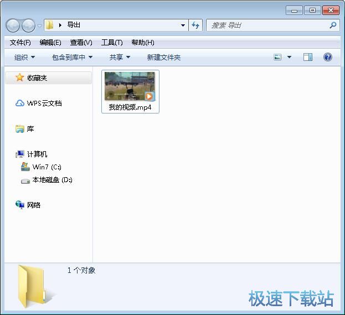Select Win7 (C:) drive
The width and height of the screenshot is (345, 315).
pyautogui.click(x=47, y=167)
